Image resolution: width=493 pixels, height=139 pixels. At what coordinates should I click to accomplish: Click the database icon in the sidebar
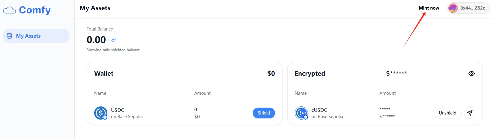(x=9, y=36)
